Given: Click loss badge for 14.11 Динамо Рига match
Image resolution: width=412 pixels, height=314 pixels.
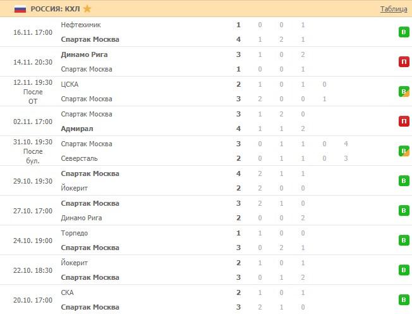Looking at the screenshot, I should 403,62.
